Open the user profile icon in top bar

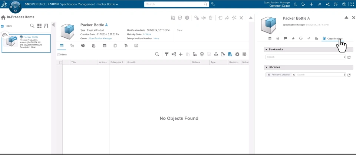pyautogui.click(x=295, y=4)
